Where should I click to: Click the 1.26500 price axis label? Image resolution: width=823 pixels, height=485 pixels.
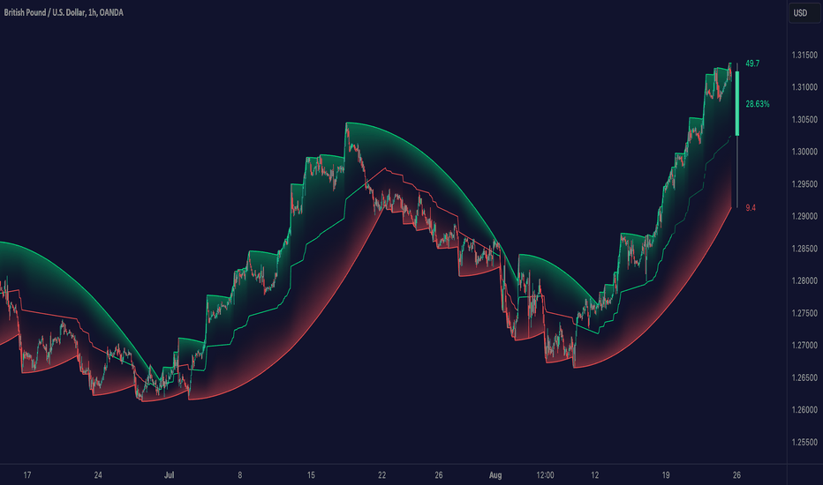click(804, 377)
